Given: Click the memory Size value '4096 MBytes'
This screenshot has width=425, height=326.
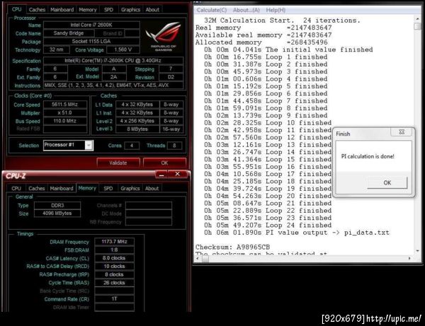Looking at the screenshot, I should point(57,214).
